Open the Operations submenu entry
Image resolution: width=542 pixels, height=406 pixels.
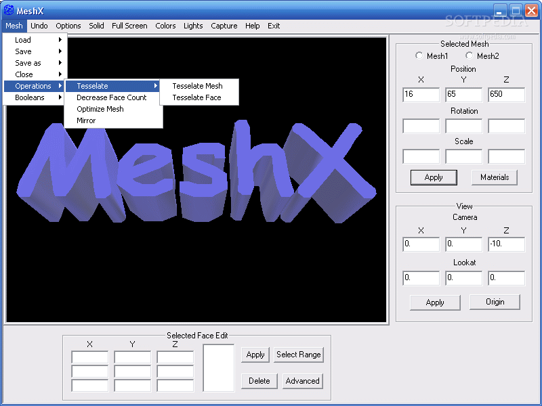click(x=35, y=86)
